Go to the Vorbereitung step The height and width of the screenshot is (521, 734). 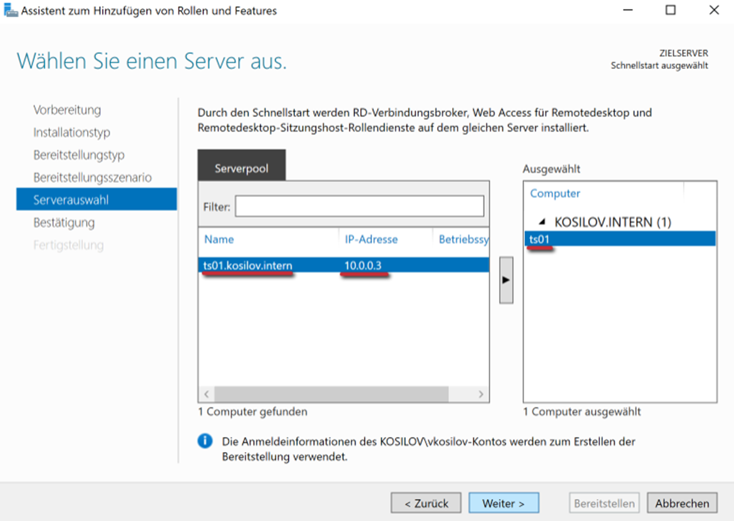click(x=67, y=110)
